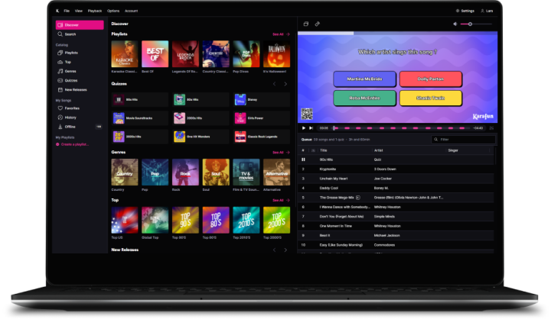
Task: Select Daddy Cool in the queue
Action: [x=396, y=188]
